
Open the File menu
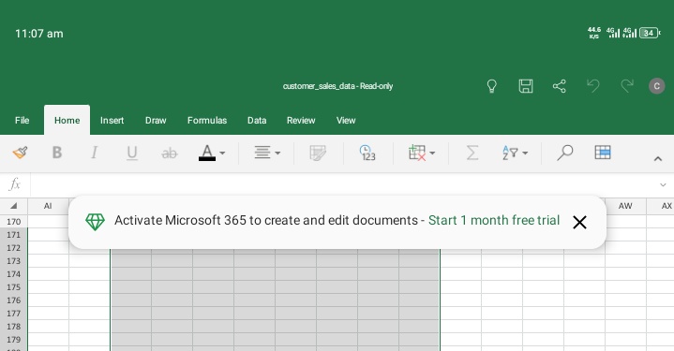22,121
